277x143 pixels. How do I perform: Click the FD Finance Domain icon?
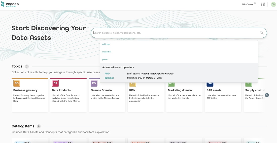[94, 83]
